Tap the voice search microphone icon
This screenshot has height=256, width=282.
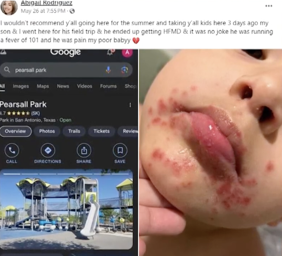click(x=108, y=70)
